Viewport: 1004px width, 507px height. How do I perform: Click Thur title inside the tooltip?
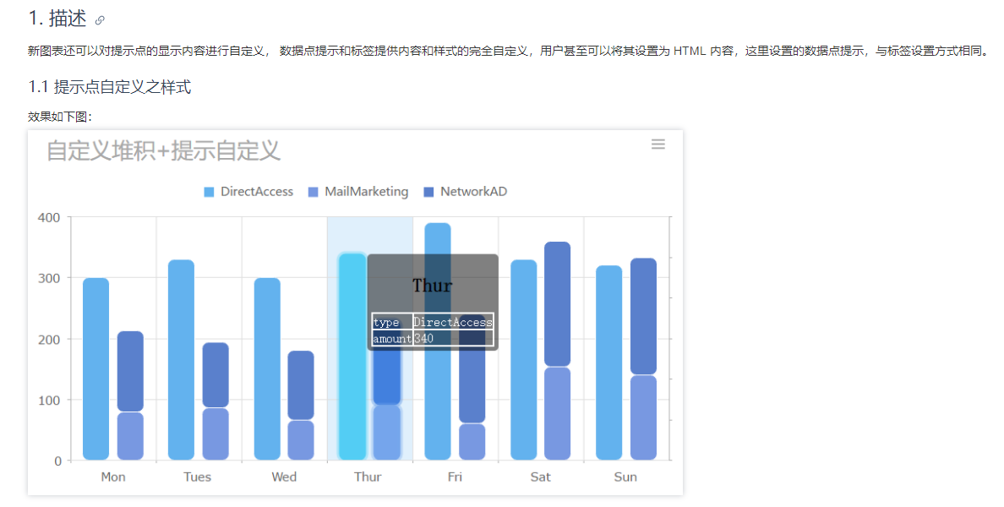pos(432,286)
